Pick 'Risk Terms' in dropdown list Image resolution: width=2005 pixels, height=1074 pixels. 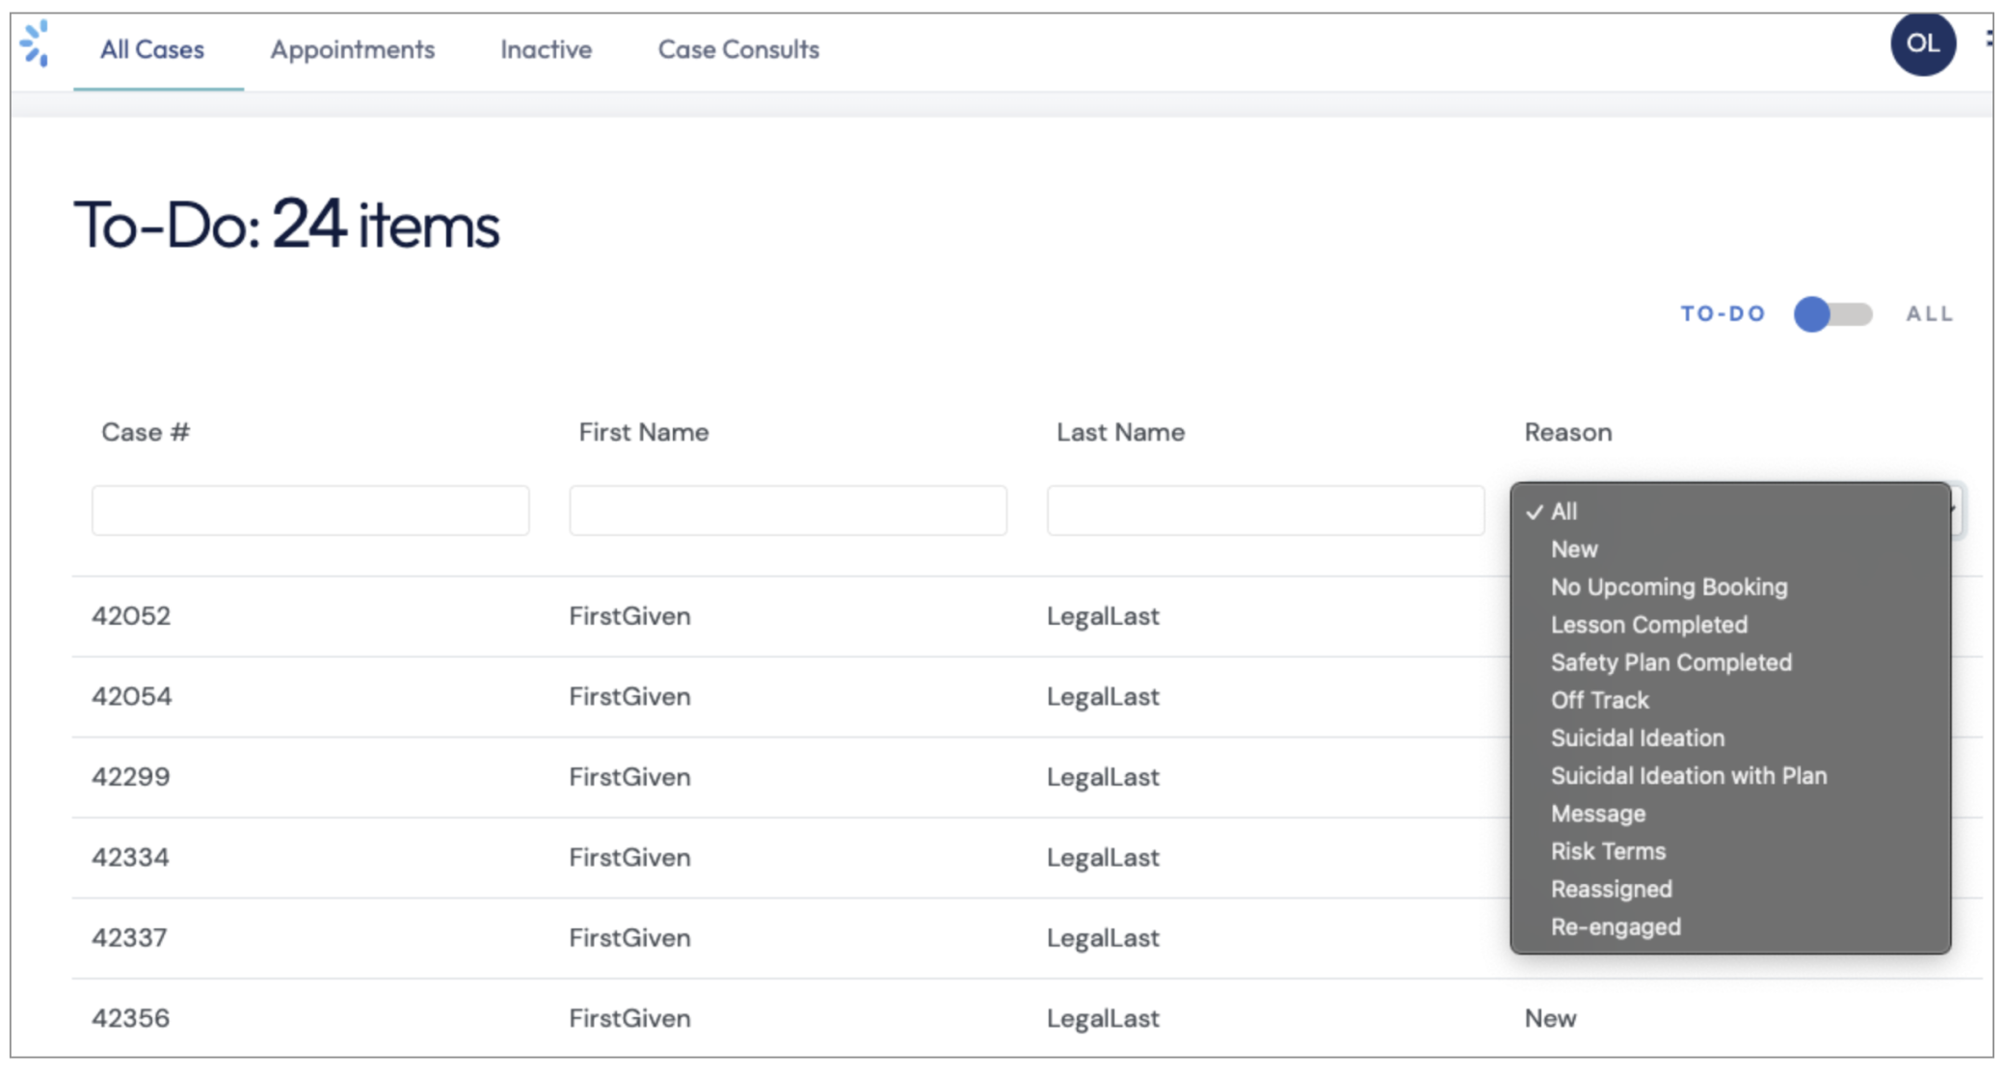tap(1607, 851)
